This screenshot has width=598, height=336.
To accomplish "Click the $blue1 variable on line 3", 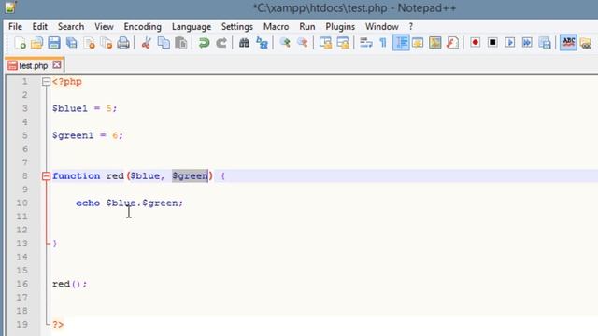I will [70, 108].
